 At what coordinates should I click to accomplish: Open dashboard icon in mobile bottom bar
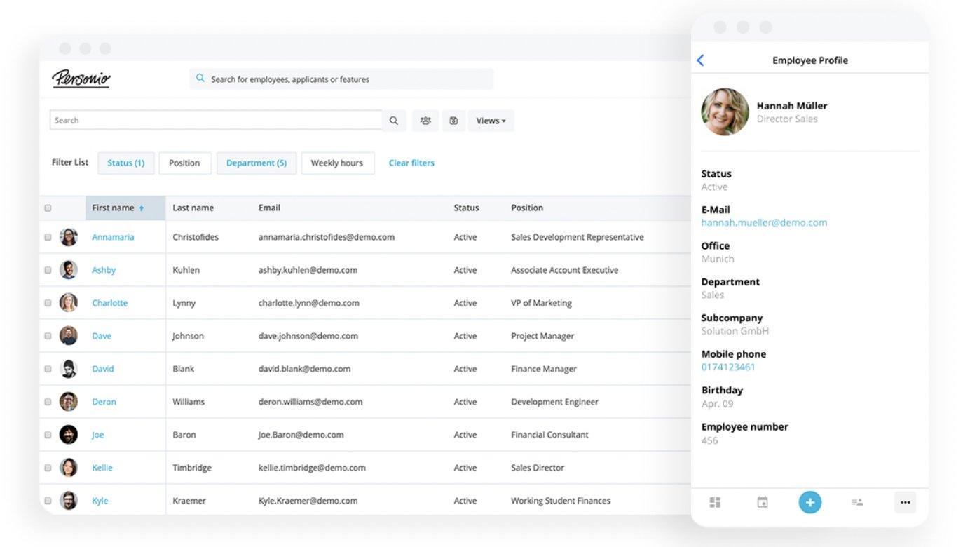click(x=715, y=502)
